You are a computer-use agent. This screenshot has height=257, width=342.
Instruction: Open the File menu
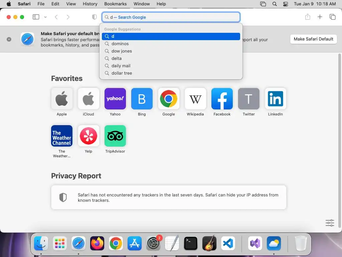click(41, 4)
